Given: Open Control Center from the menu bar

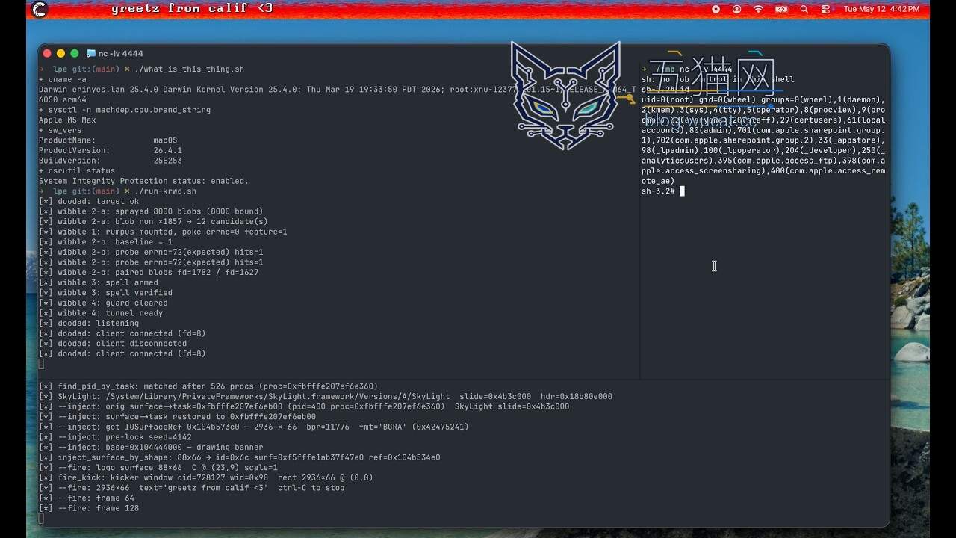Looking at the screenshot, I should (825, 9).
